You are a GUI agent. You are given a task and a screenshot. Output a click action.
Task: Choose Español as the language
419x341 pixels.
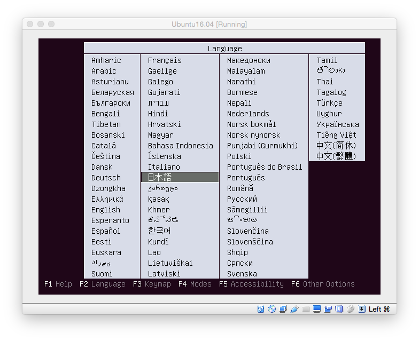[x=106, y=231]
